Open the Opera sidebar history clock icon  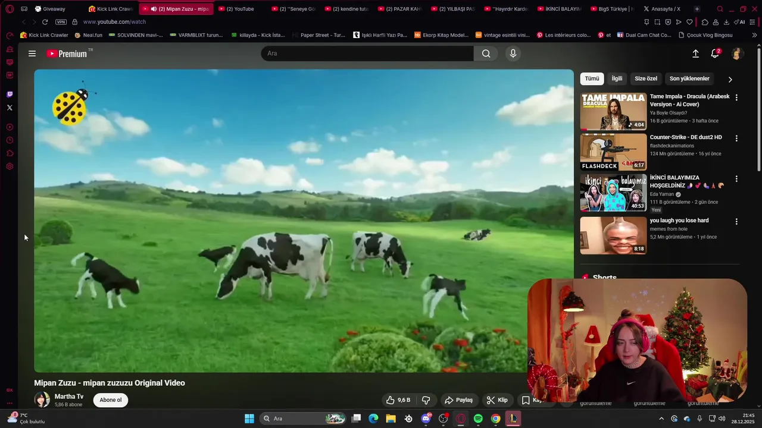coord(10,140)
